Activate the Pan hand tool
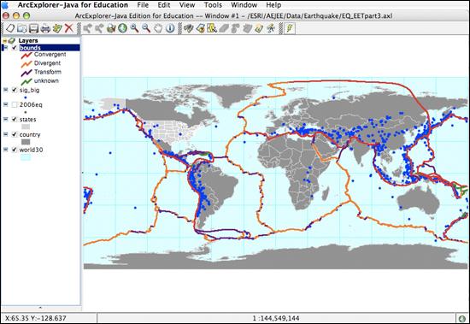 pyautogui.click(x=158, y=28)
